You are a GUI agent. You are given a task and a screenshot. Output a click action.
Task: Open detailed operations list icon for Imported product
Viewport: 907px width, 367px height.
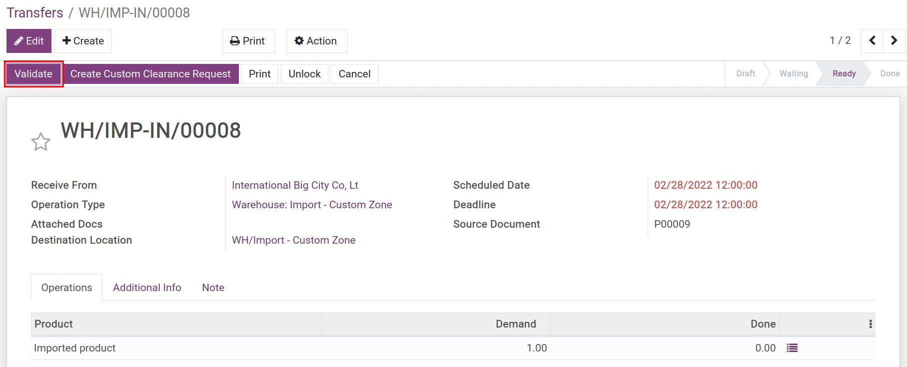click(x=792, y=348)
